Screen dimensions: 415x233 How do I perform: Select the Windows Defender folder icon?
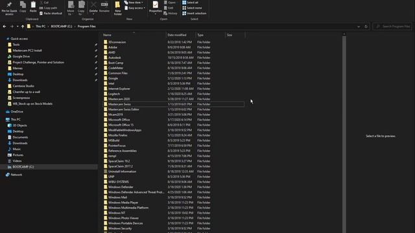(x=105, y=187)
